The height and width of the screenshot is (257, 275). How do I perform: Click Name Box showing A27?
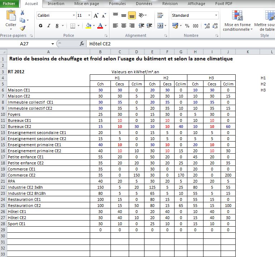24,44
